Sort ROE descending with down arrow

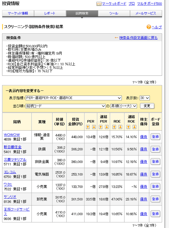(120, 127)
